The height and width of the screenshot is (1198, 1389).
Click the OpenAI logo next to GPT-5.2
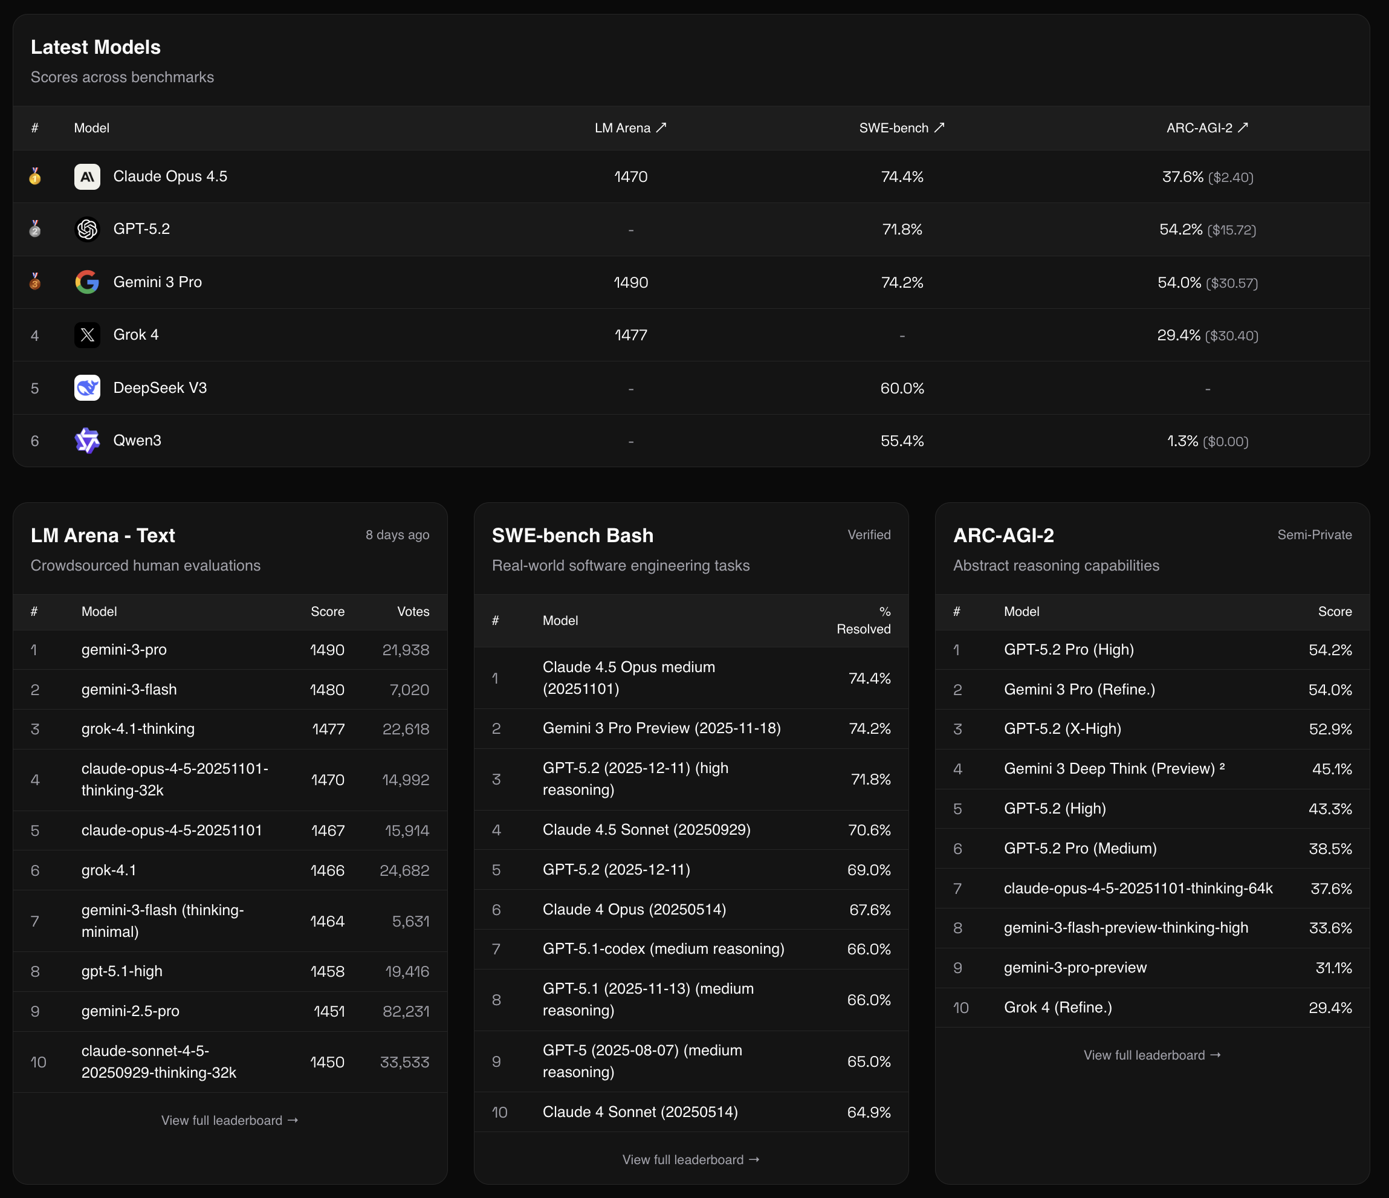87,229
